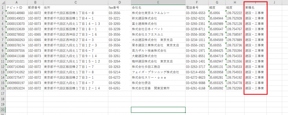Select address 東京都千代田区西神田２丁目３－１６
The height and width of the screenshot is (115, 288).
tap(76, 35)
